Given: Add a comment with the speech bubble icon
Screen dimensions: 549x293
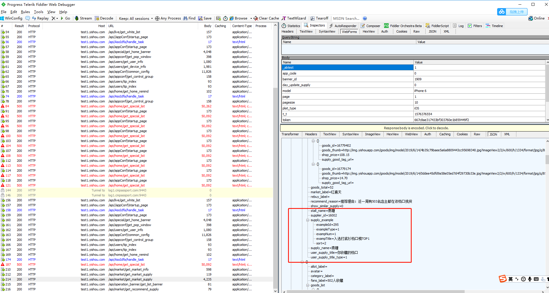Looking at the screenshot, I should point(28,18).
